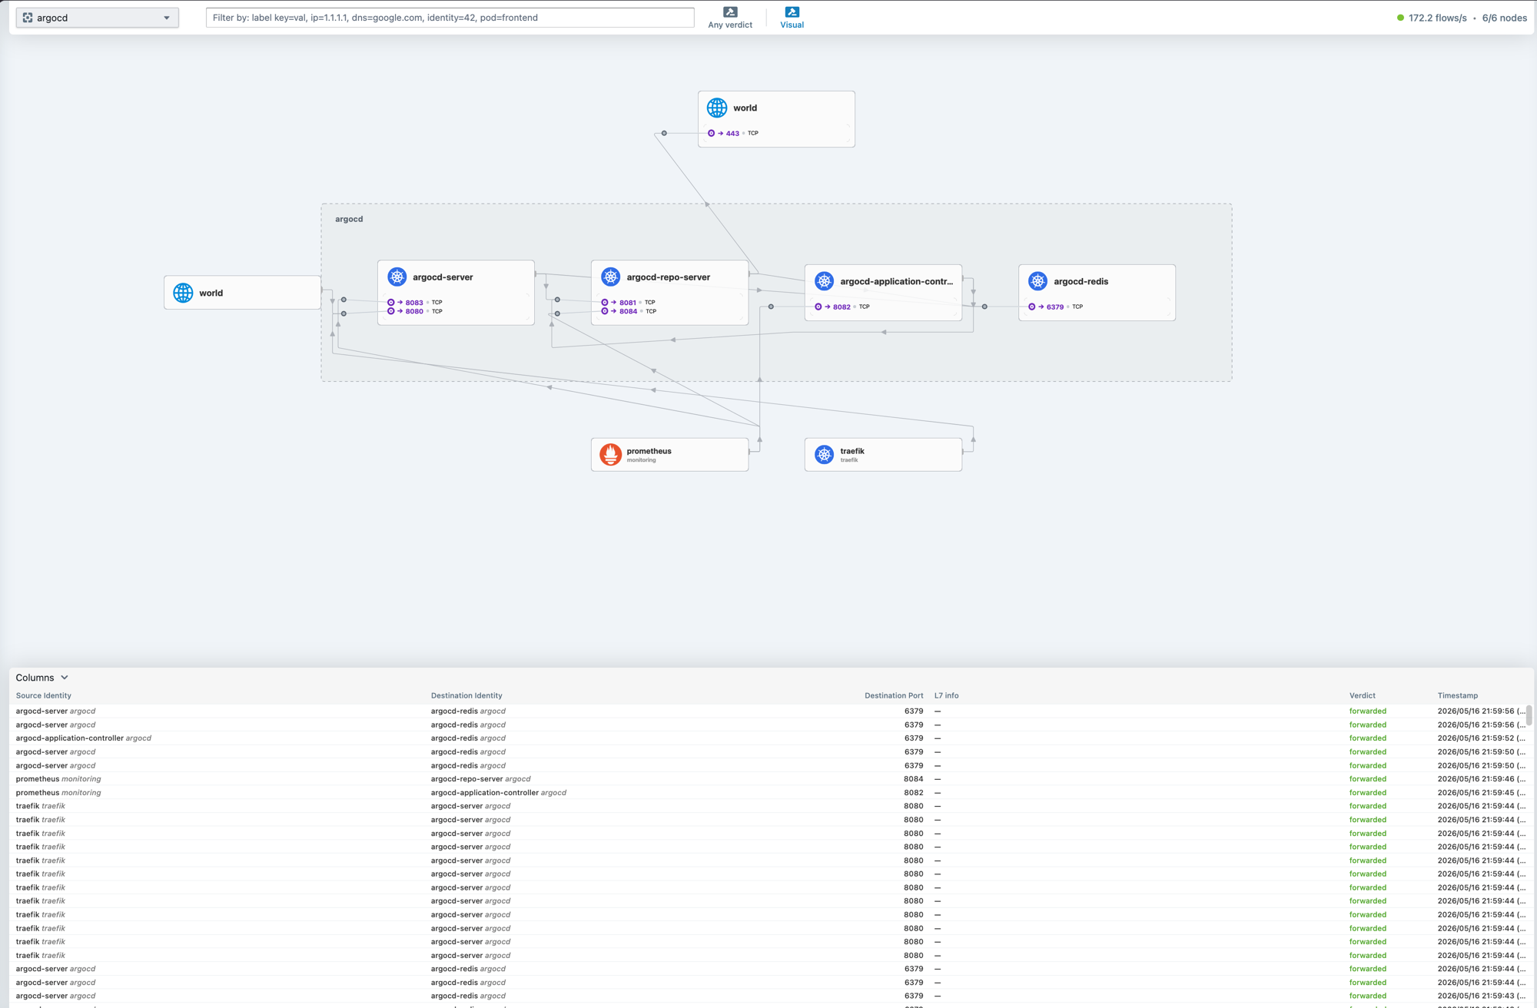The height and width of the screenshot is (1008, 1537).
Task: Open the Any verdict filter
Action: click(730, 18)
